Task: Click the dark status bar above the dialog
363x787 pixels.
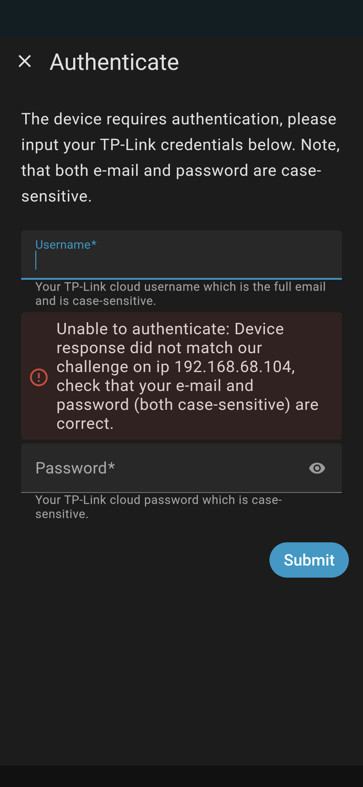Action: click(181, 18)
